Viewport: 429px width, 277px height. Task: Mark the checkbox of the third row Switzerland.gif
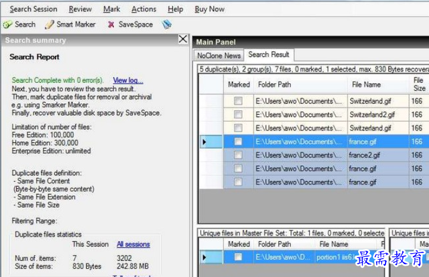tap(238, 127)
